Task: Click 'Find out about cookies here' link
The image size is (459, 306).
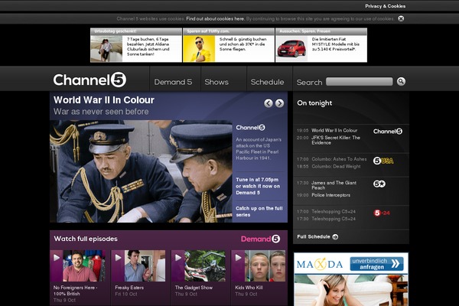Action: point(215,18)
